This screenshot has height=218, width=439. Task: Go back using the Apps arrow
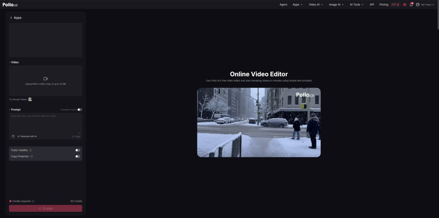(x=11, y=18)
